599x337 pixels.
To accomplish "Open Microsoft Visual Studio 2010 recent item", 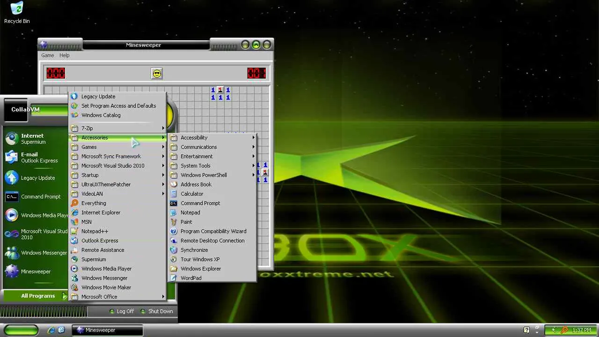I will 36,234.
